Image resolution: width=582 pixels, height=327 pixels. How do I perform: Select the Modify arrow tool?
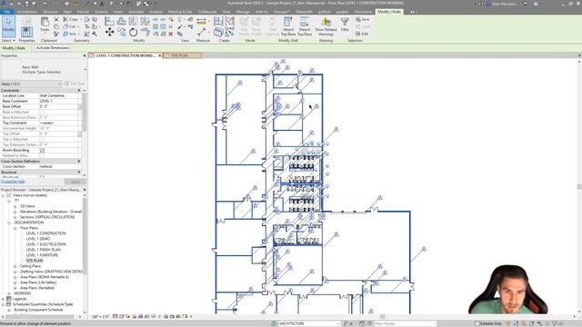pos(8,26)
